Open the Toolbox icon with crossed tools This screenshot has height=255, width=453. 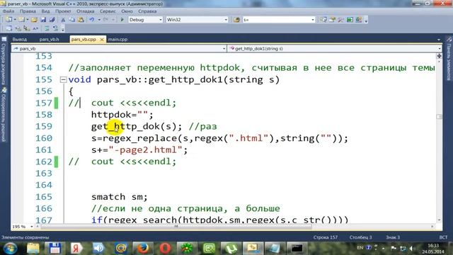pos(341,20)
